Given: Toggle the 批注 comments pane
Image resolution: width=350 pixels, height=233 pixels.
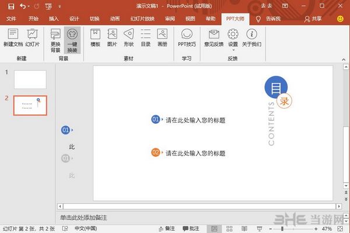Looking at the screenshot, I should [191, 228].
